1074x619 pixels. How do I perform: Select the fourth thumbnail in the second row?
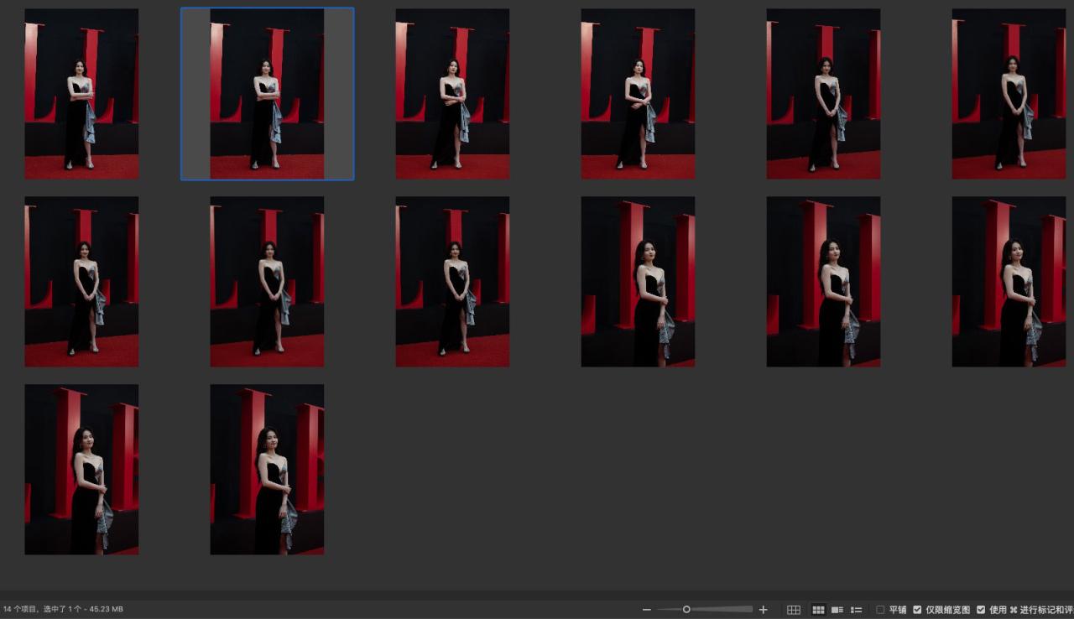[638, 282]
